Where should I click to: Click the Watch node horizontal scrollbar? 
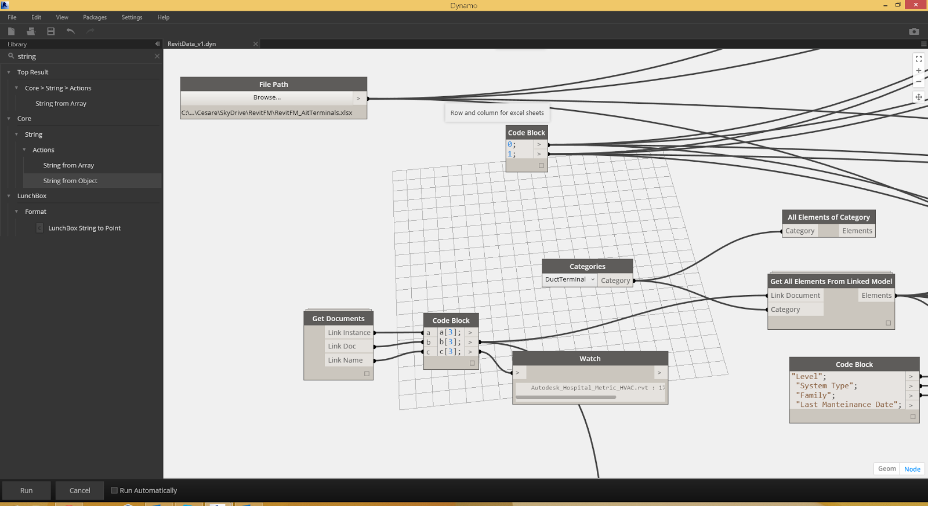pos(565,397)
